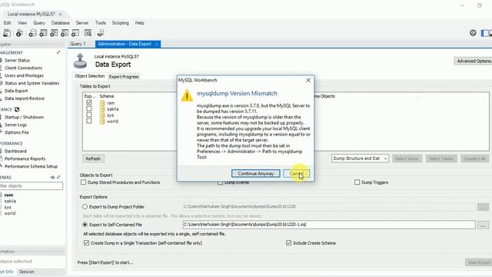This screenshot has height=277, width=492.
Task: Select the Object Selection tab
Action: coord(90,76)
